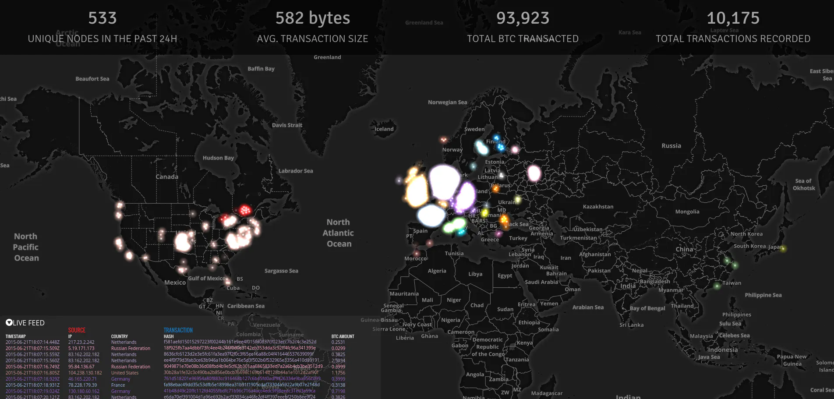Select the hash starting with 9049871e
The image size is (834, 399).
tap(243, 366)
